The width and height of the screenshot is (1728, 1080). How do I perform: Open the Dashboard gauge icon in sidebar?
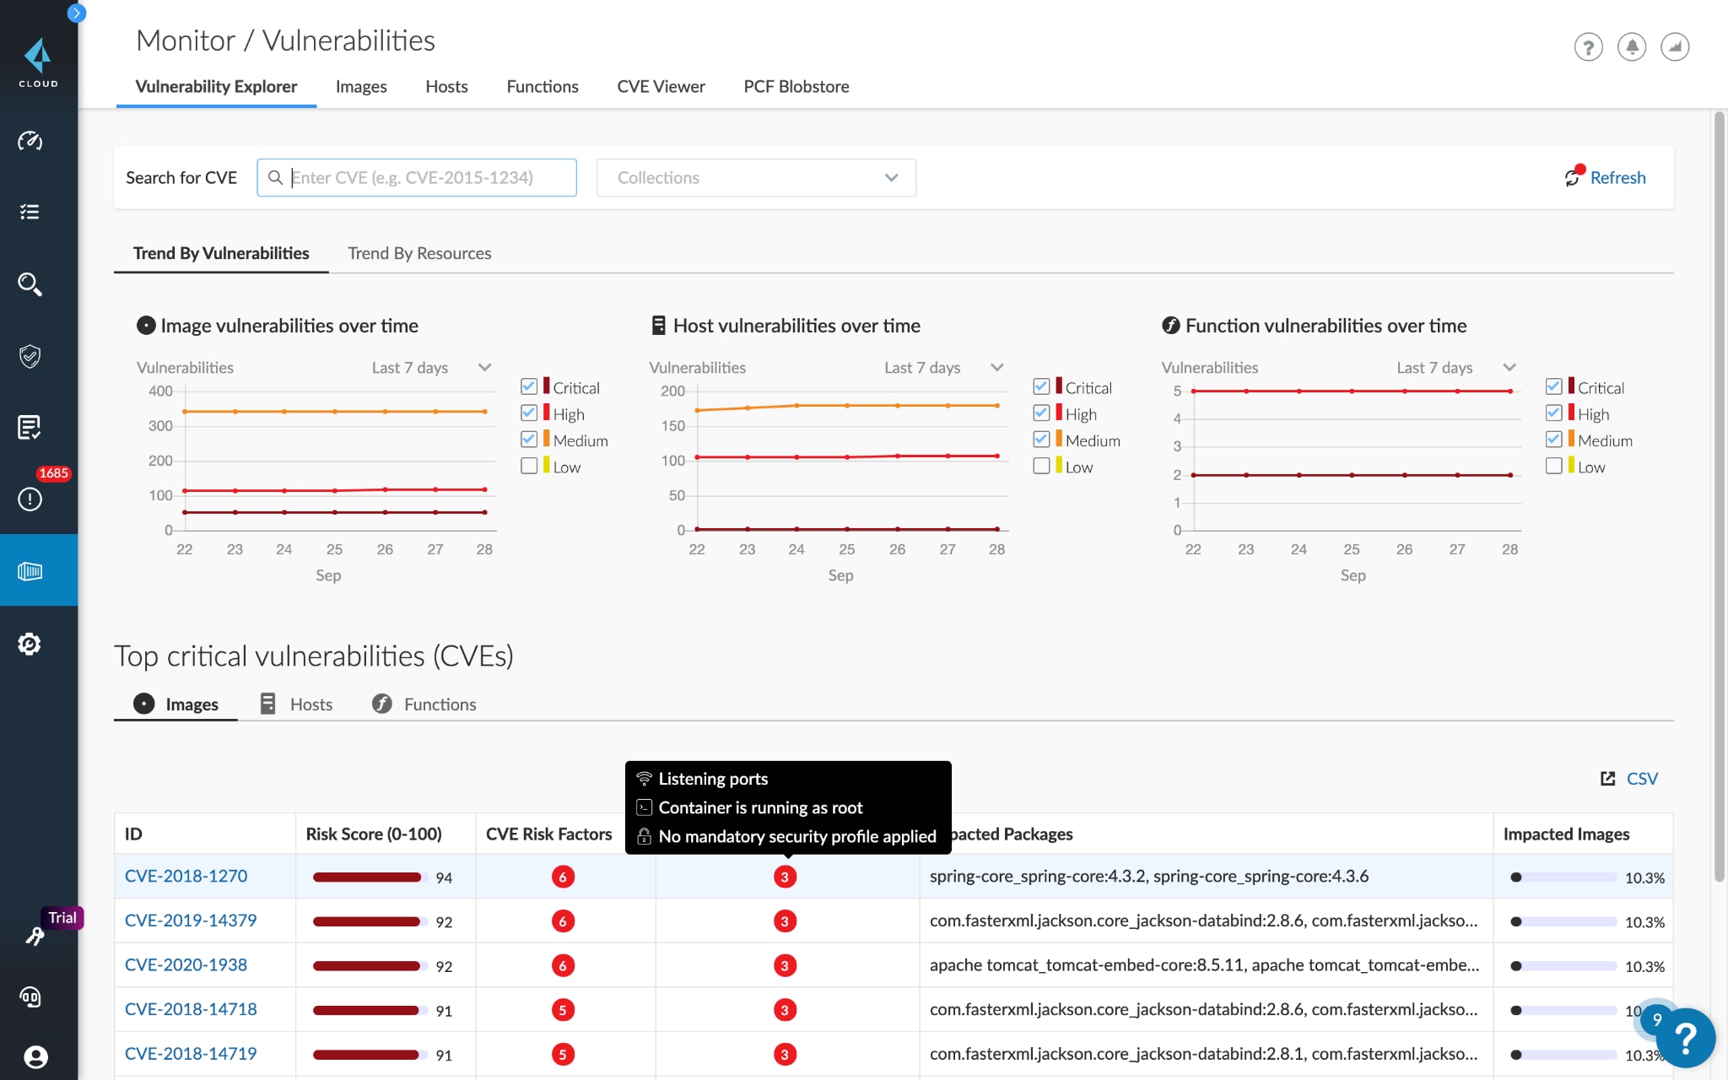tap(30, 140)
